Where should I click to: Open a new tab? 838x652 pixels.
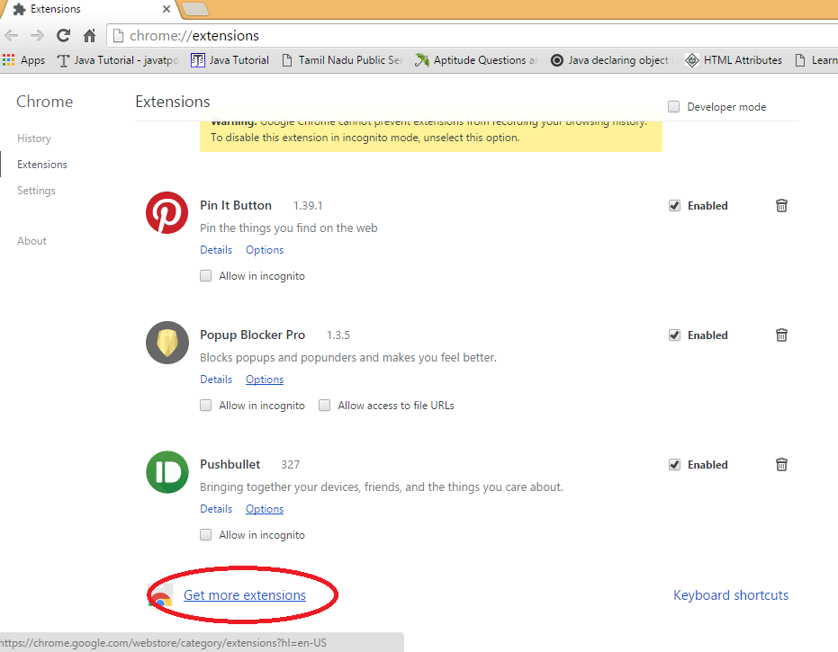(195, 9)
